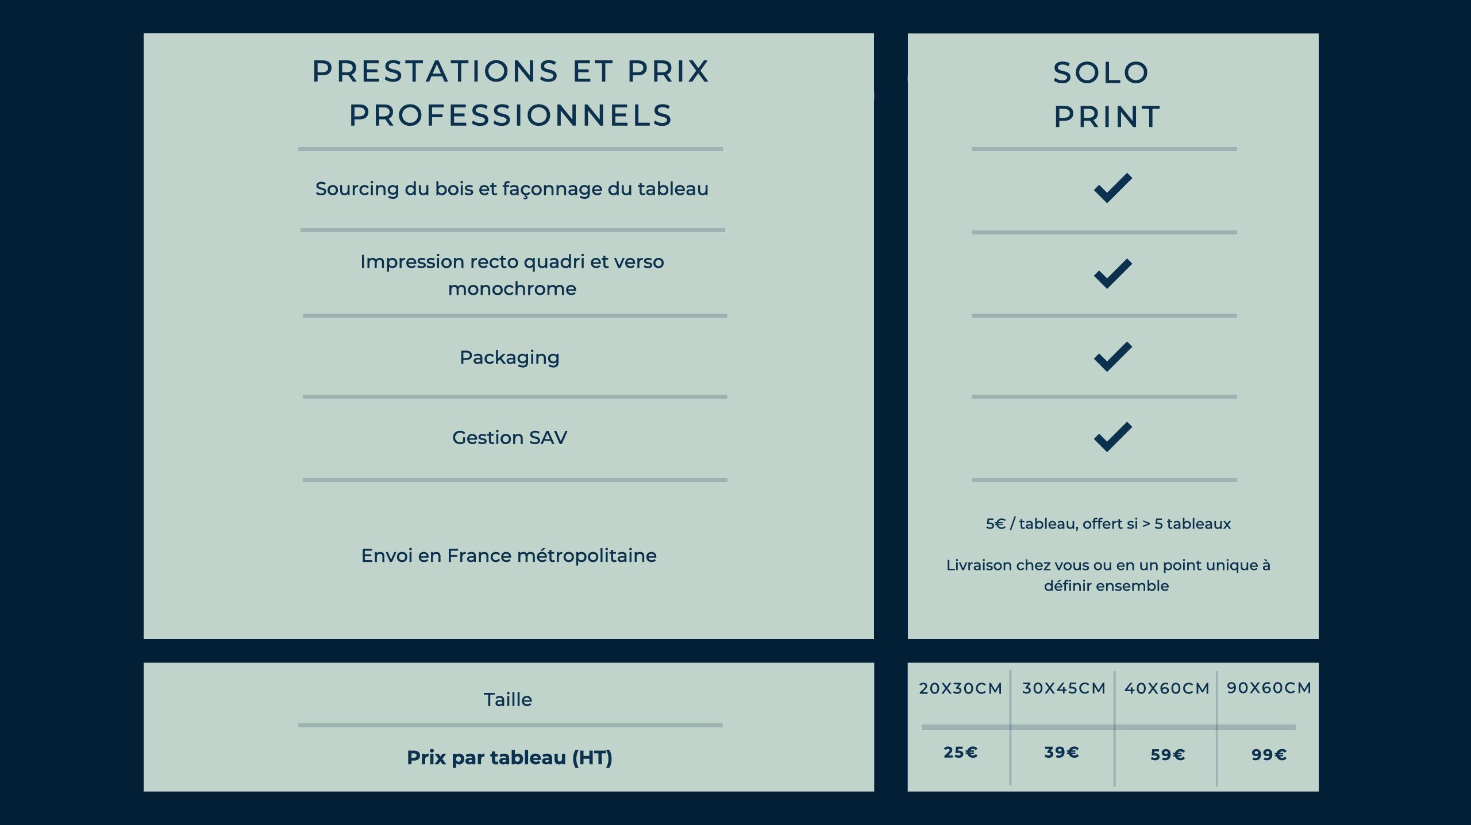Select the 90X60CM size header
Image resolution: width=1471 pixels, height=825 pixels.
[x=1269, y=688]
